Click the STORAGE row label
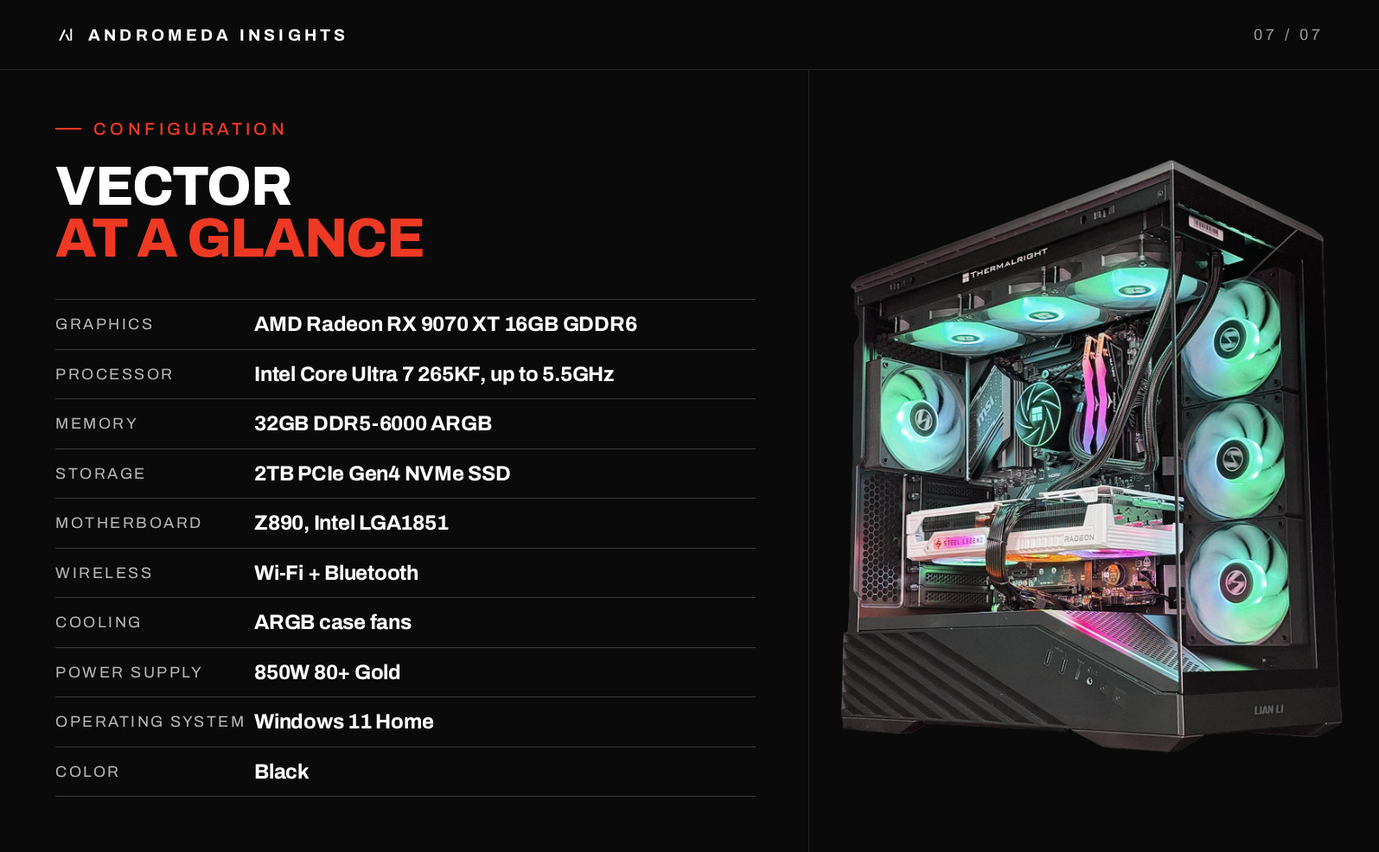Screen dimensions: 1379x852 [x=100, y=474]
